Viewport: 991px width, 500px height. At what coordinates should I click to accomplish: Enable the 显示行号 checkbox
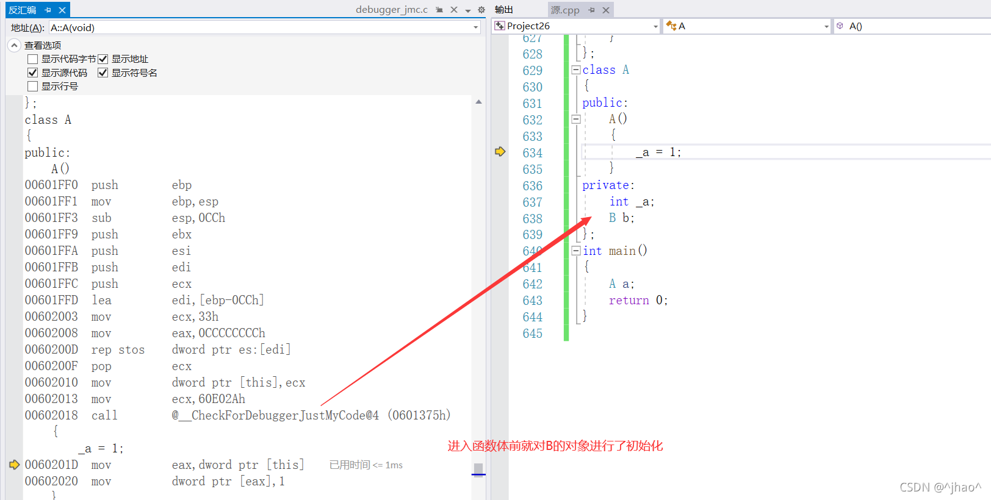click(x=33, y=86)
